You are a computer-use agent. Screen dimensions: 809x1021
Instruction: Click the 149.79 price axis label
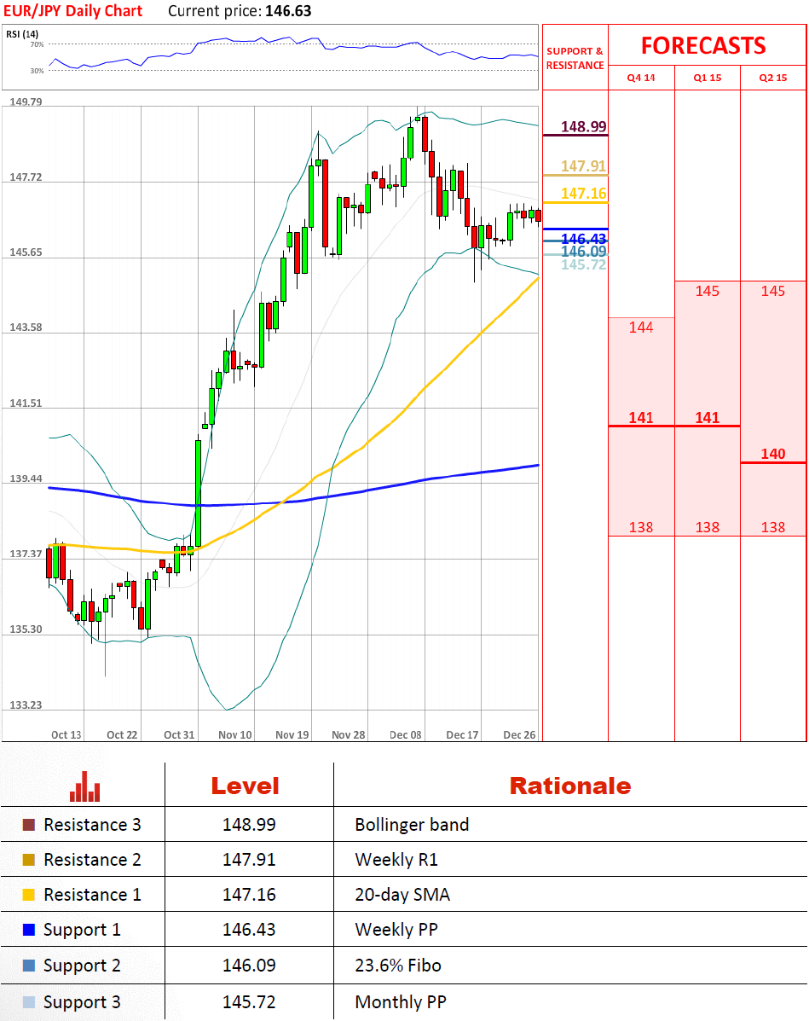pos(26,102)
